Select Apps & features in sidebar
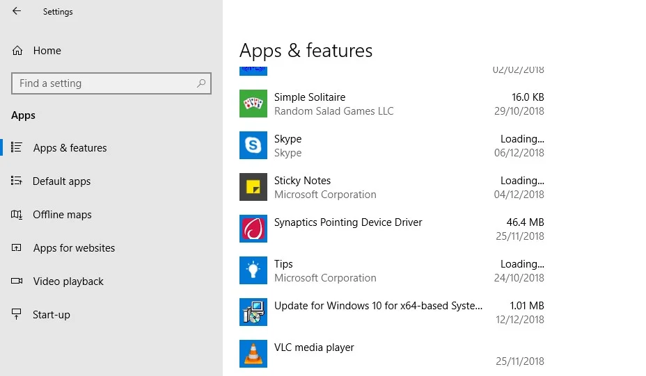The height and width of the screenshot is (376, 646). pos(70,148)
